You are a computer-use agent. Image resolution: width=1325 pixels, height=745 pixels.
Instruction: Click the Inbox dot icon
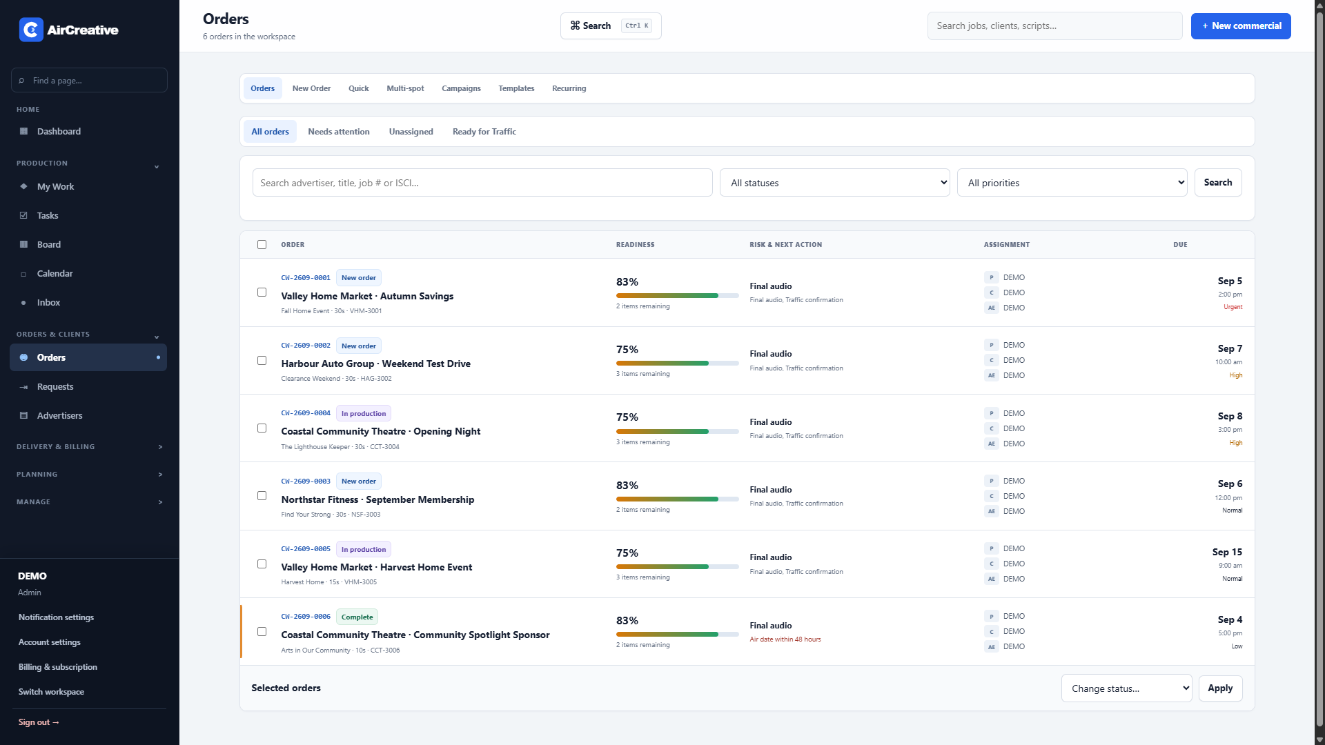pyautogui.click(x=23, y=302)
